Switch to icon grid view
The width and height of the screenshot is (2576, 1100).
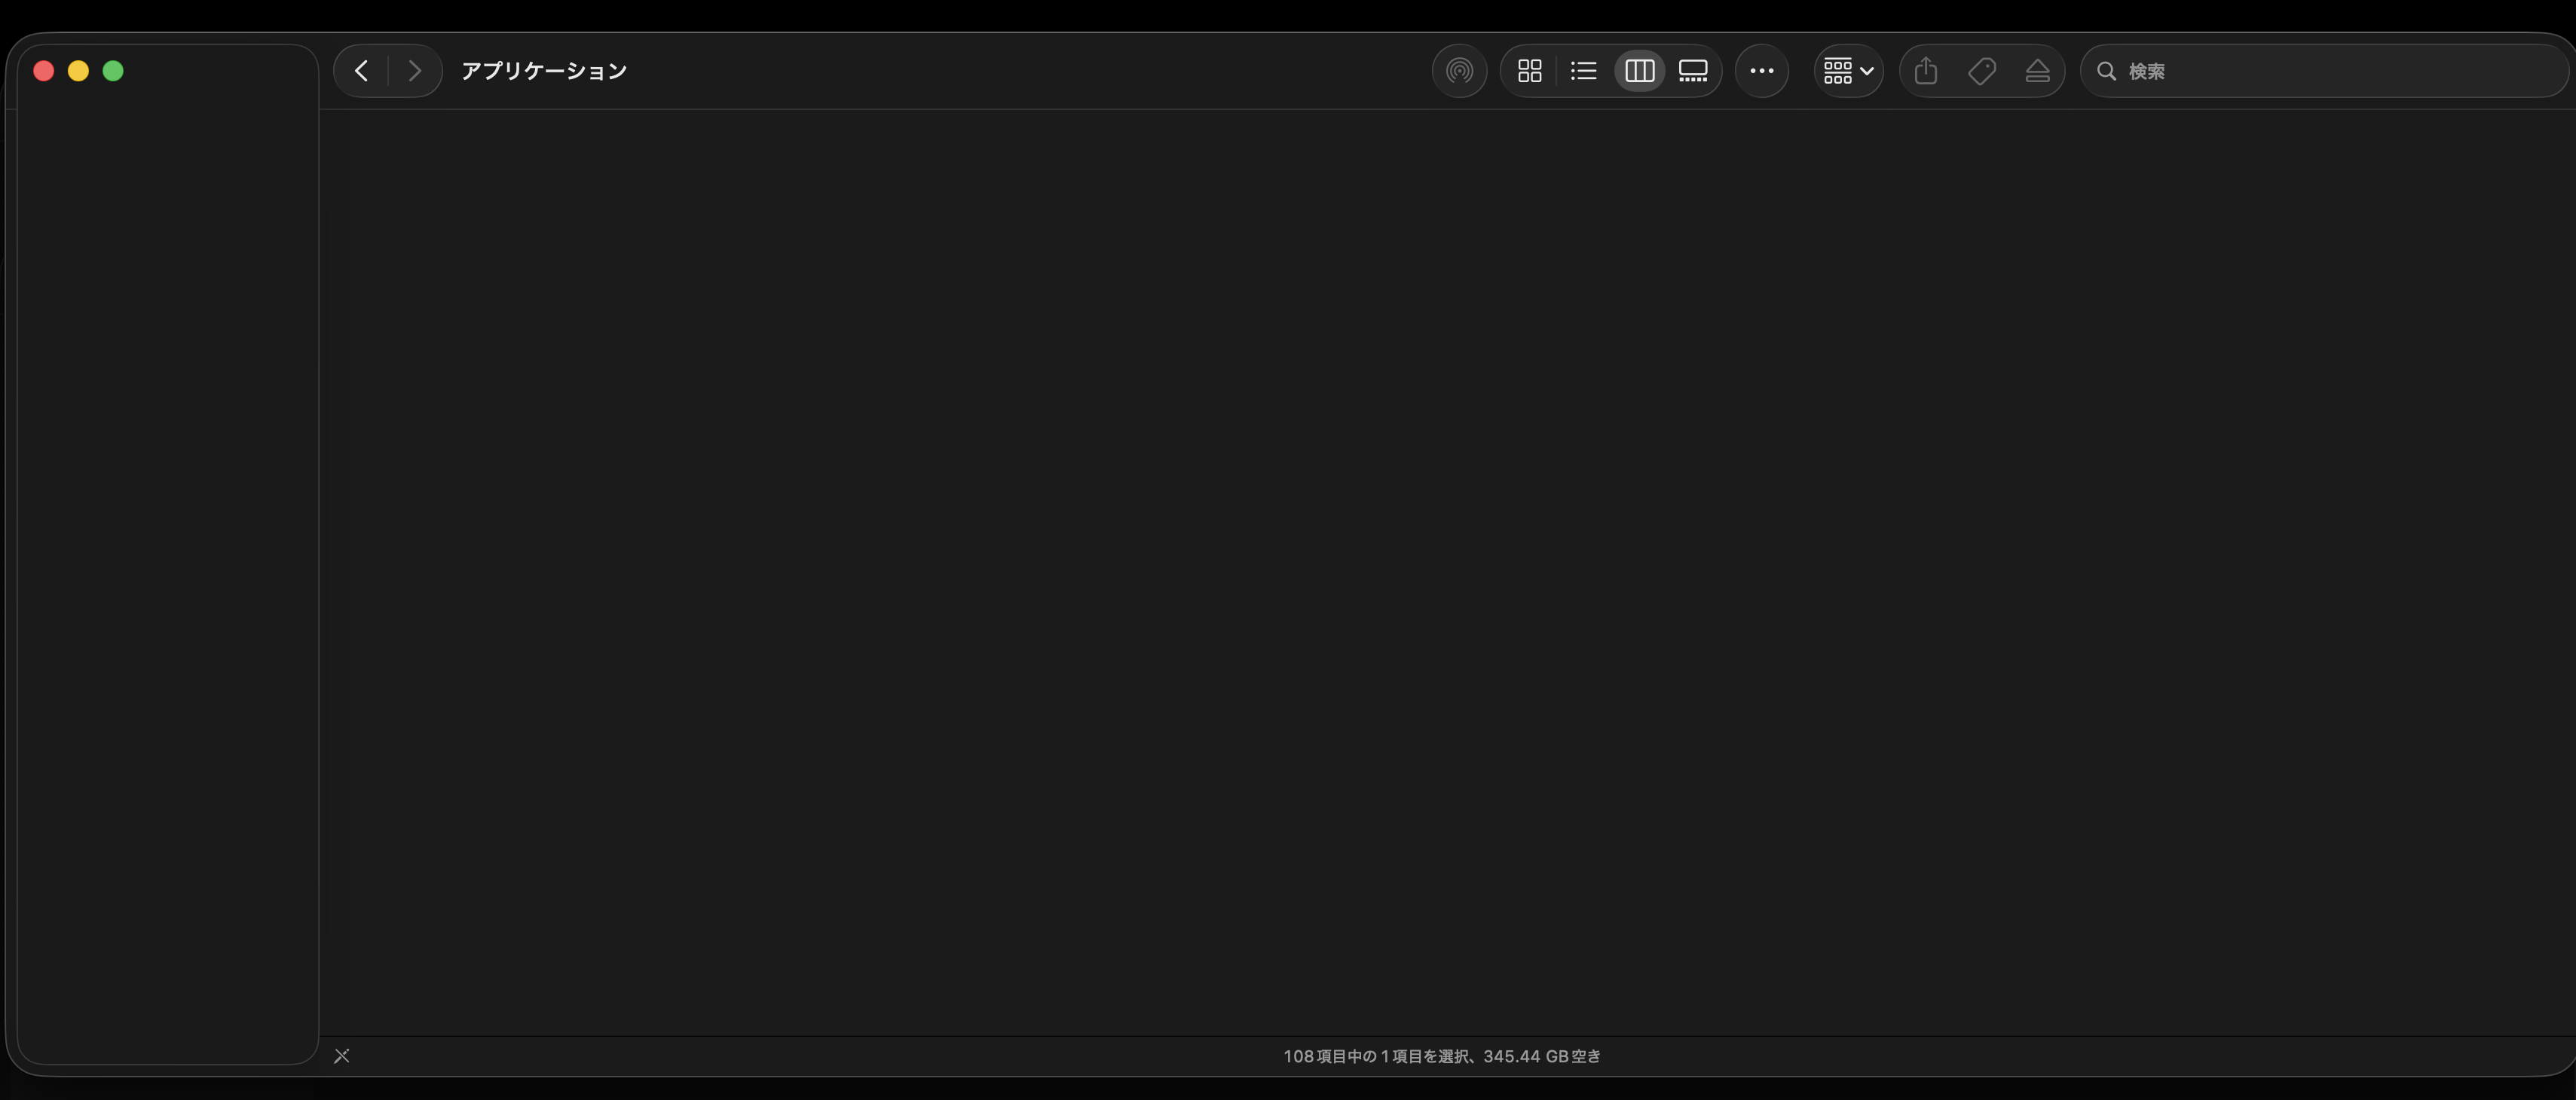coord(1529,71)
